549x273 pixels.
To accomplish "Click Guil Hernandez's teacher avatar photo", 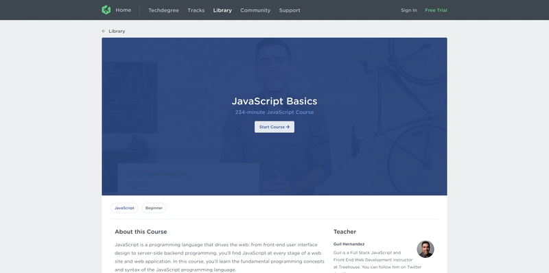I will 425,249.
